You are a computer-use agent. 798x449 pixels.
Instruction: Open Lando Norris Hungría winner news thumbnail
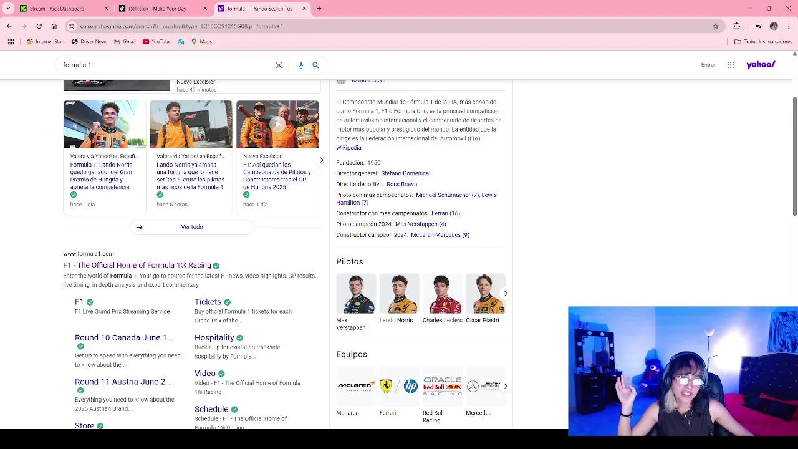pos(105,124)
